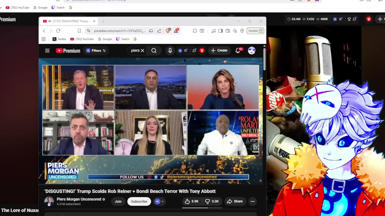Open the (782) YouTube bookmark in front window
The width and height of the screenshot is (385, 216).
[82, 39]
